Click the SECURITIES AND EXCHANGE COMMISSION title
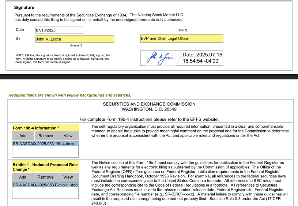Image resolution: width=298 pixels, height=206 pixels. (x=149, y=104)
